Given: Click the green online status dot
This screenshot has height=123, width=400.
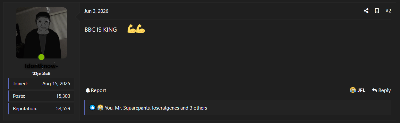Looking at the screenshot, I should pyautogui.click(x=41, y=57).
